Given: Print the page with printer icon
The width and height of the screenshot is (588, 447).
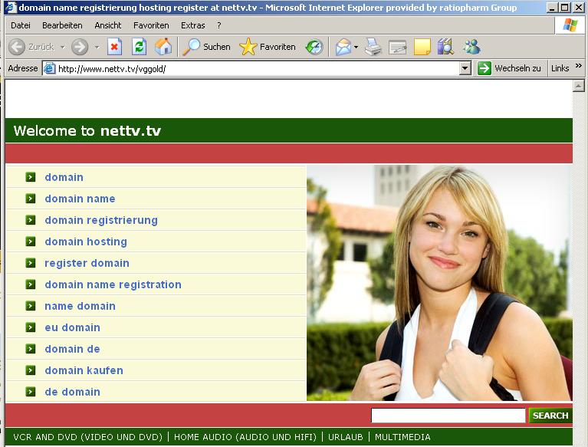Looking at the screenshot, I should click(373, 47).
